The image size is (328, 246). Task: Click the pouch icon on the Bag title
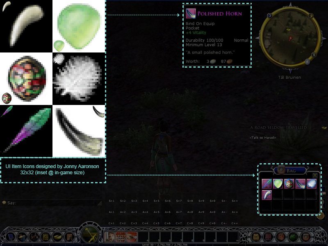[281, 170]
